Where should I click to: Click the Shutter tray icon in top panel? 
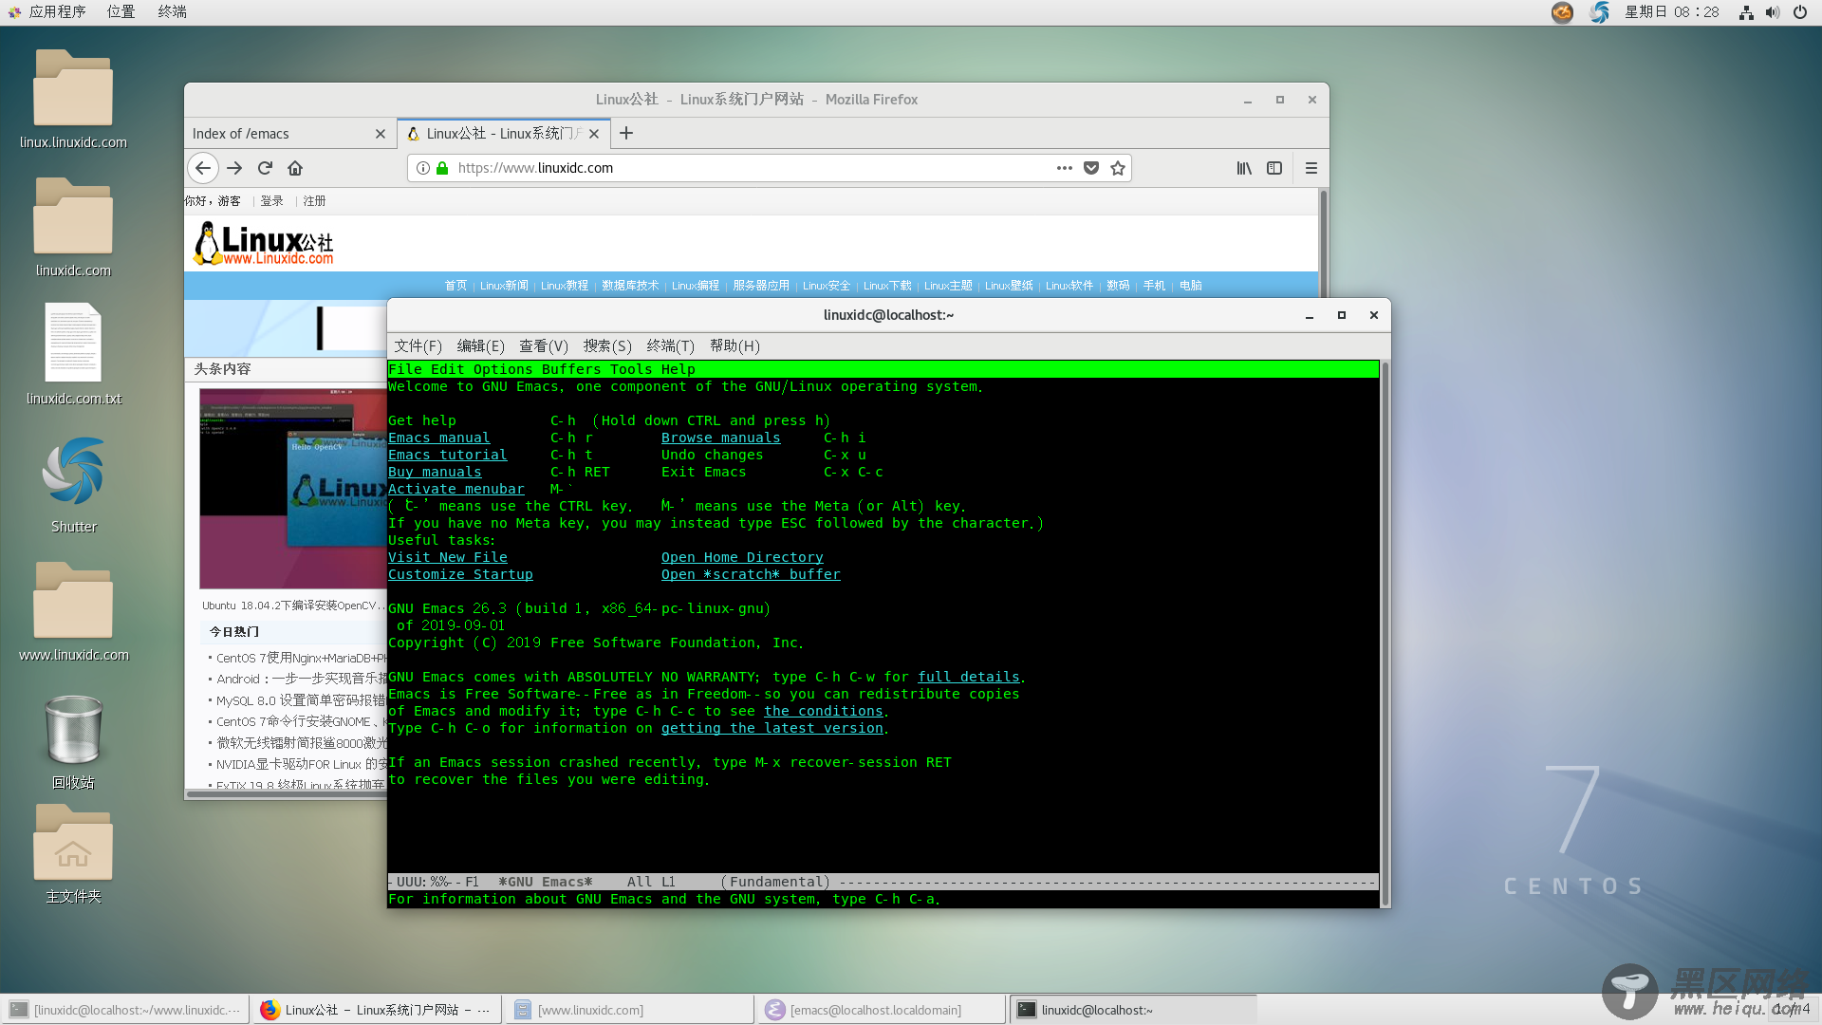[1600, 12]
